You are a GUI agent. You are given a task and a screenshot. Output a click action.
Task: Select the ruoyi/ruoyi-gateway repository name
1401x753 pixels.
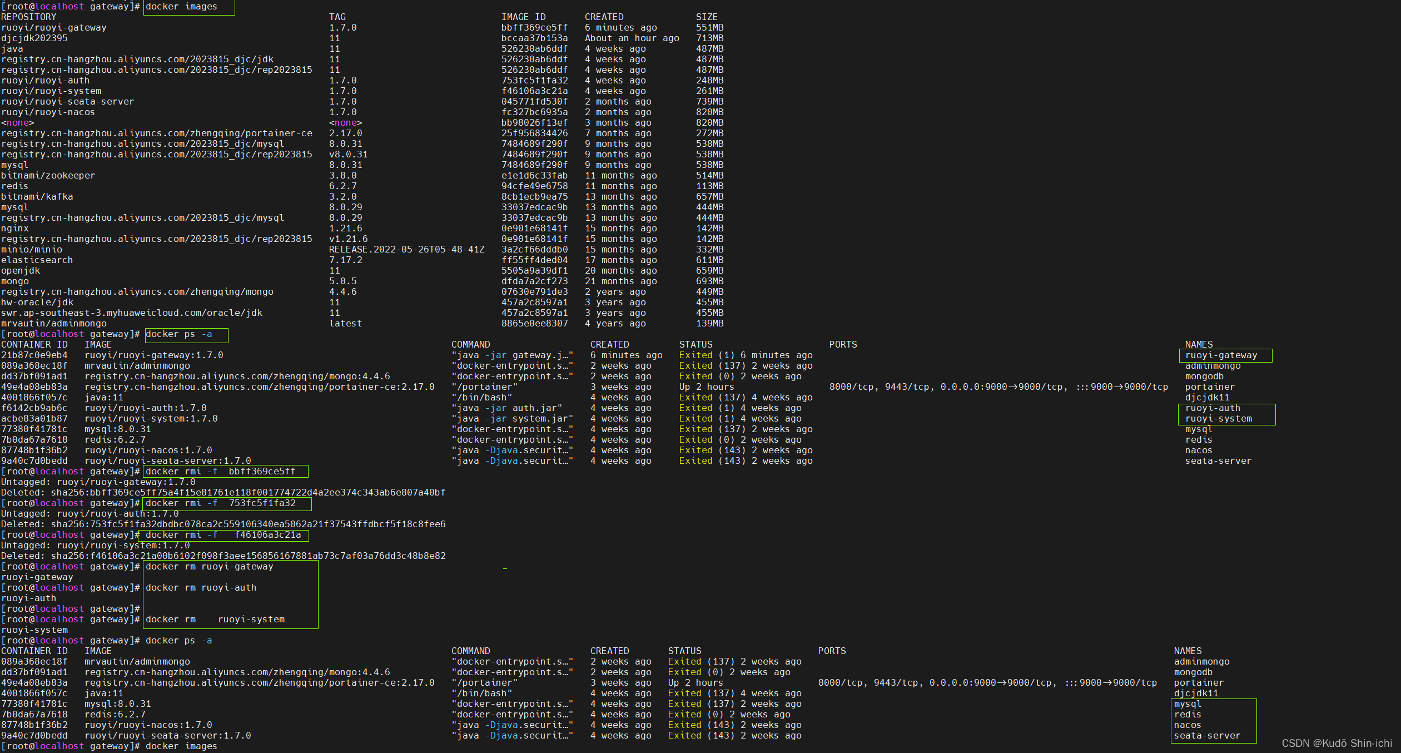click(x=54, y=28)
